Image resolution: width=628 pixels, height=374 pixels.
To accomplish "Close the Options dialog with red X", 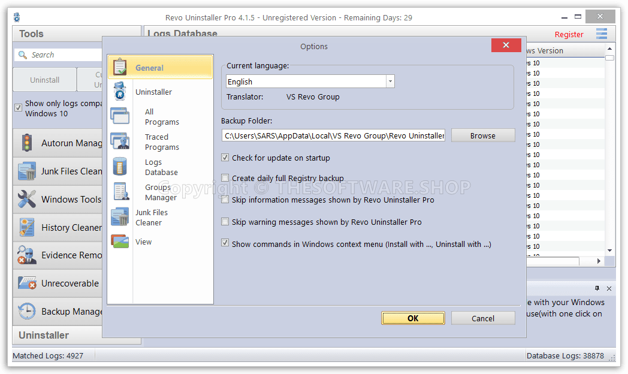I will [506, 45].
